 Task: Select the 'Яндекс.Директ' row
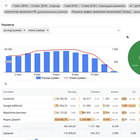(x=71, y=119)
